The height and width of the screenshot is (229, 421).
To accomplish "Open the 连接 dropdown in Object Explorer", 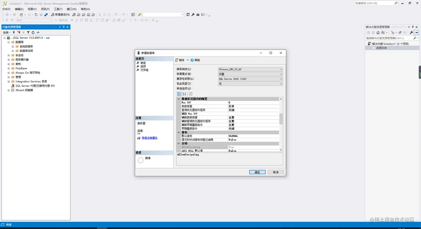I will [6, 32].
